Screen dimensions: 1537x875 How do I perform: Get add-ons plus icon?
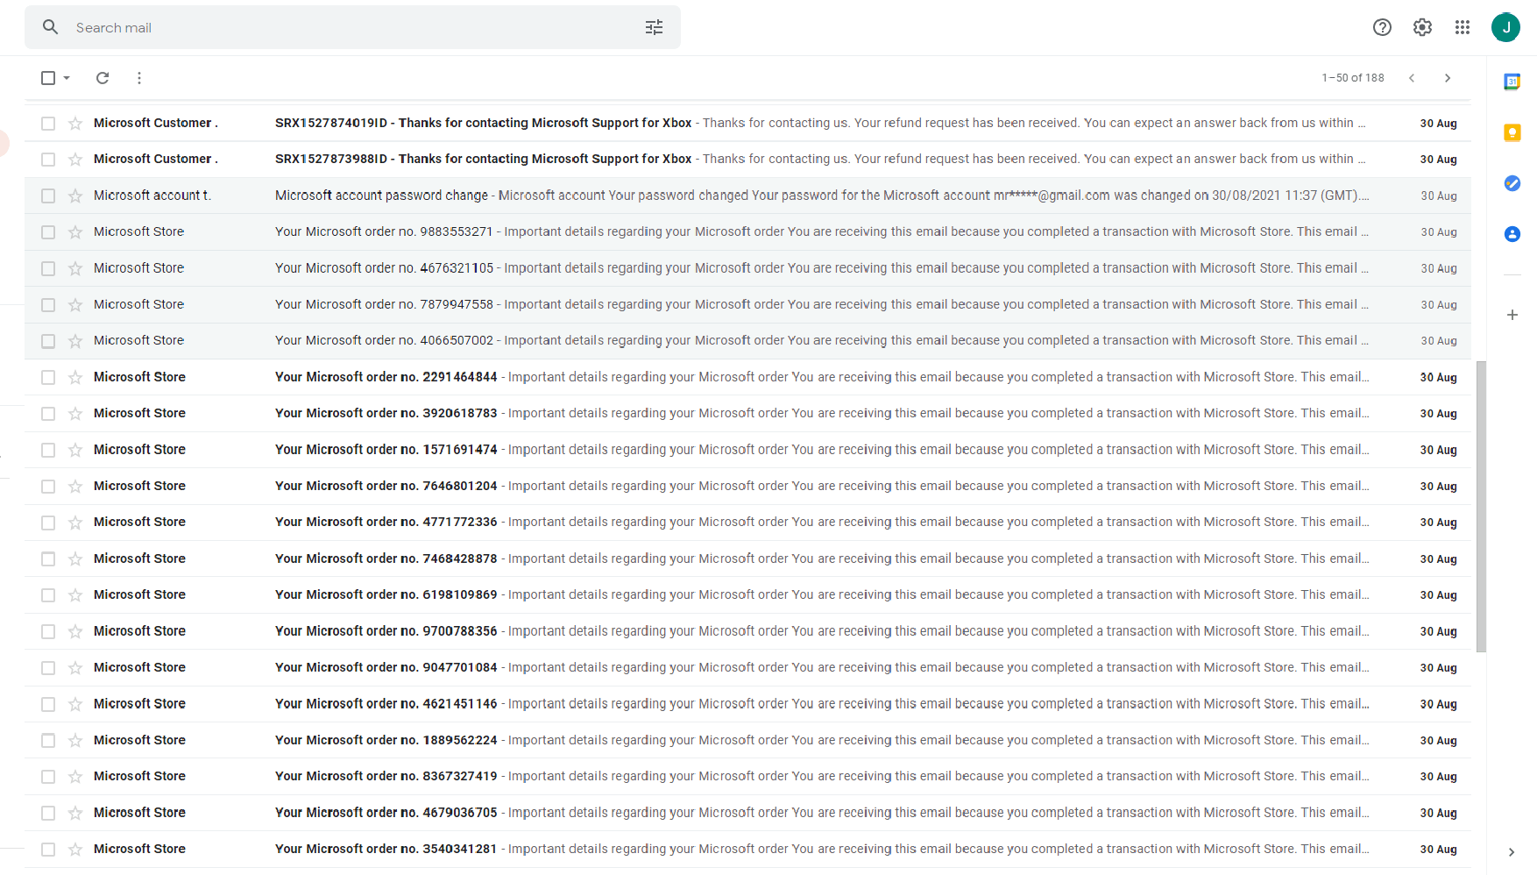(x=1512, y=315)
